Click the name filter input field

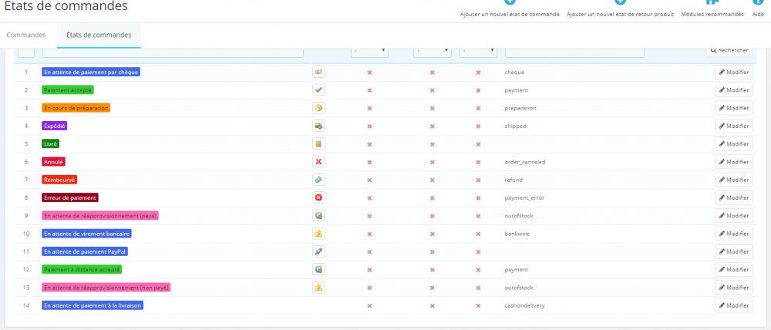tap(173, 52)
